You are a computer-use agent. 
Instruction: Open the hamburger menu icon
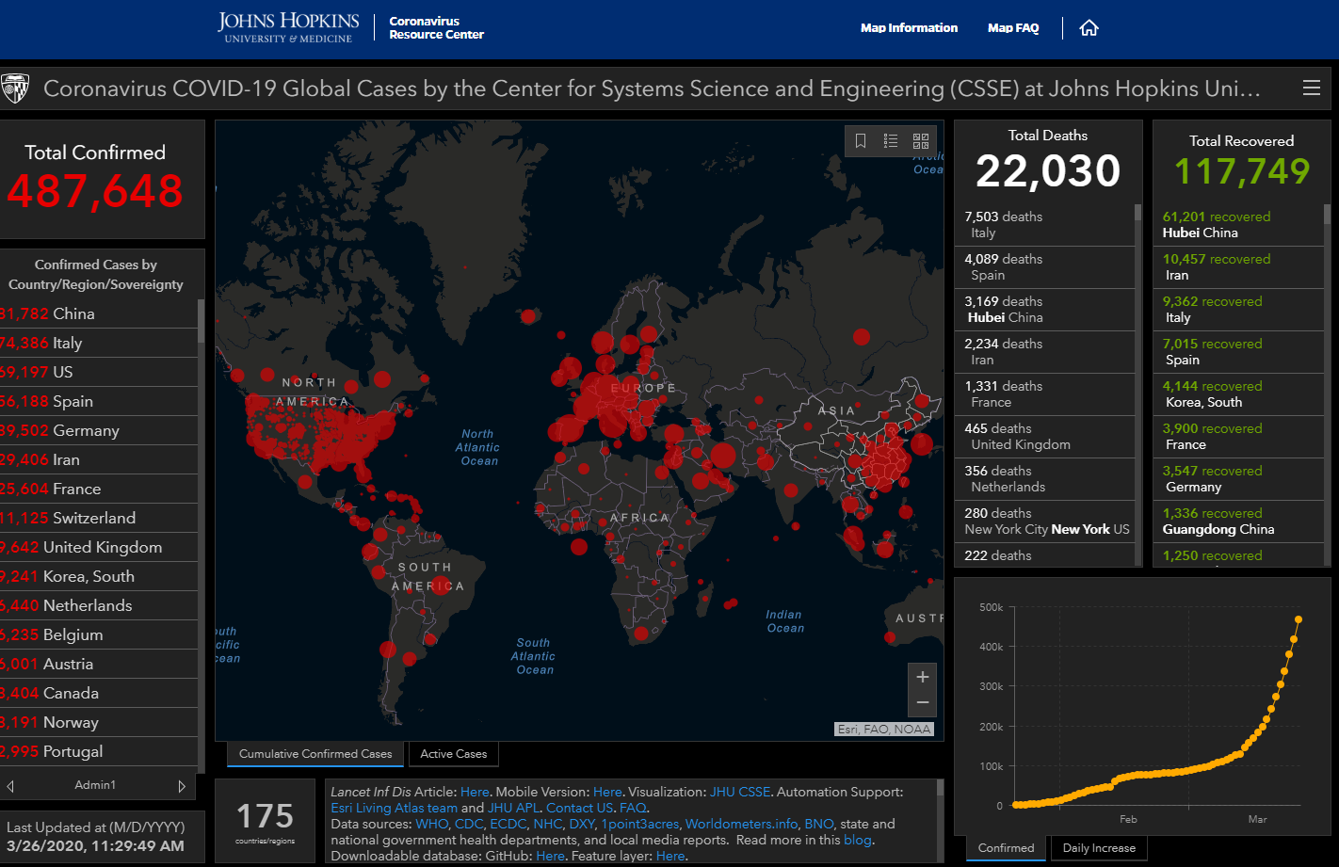click(x=1311, y=88)
